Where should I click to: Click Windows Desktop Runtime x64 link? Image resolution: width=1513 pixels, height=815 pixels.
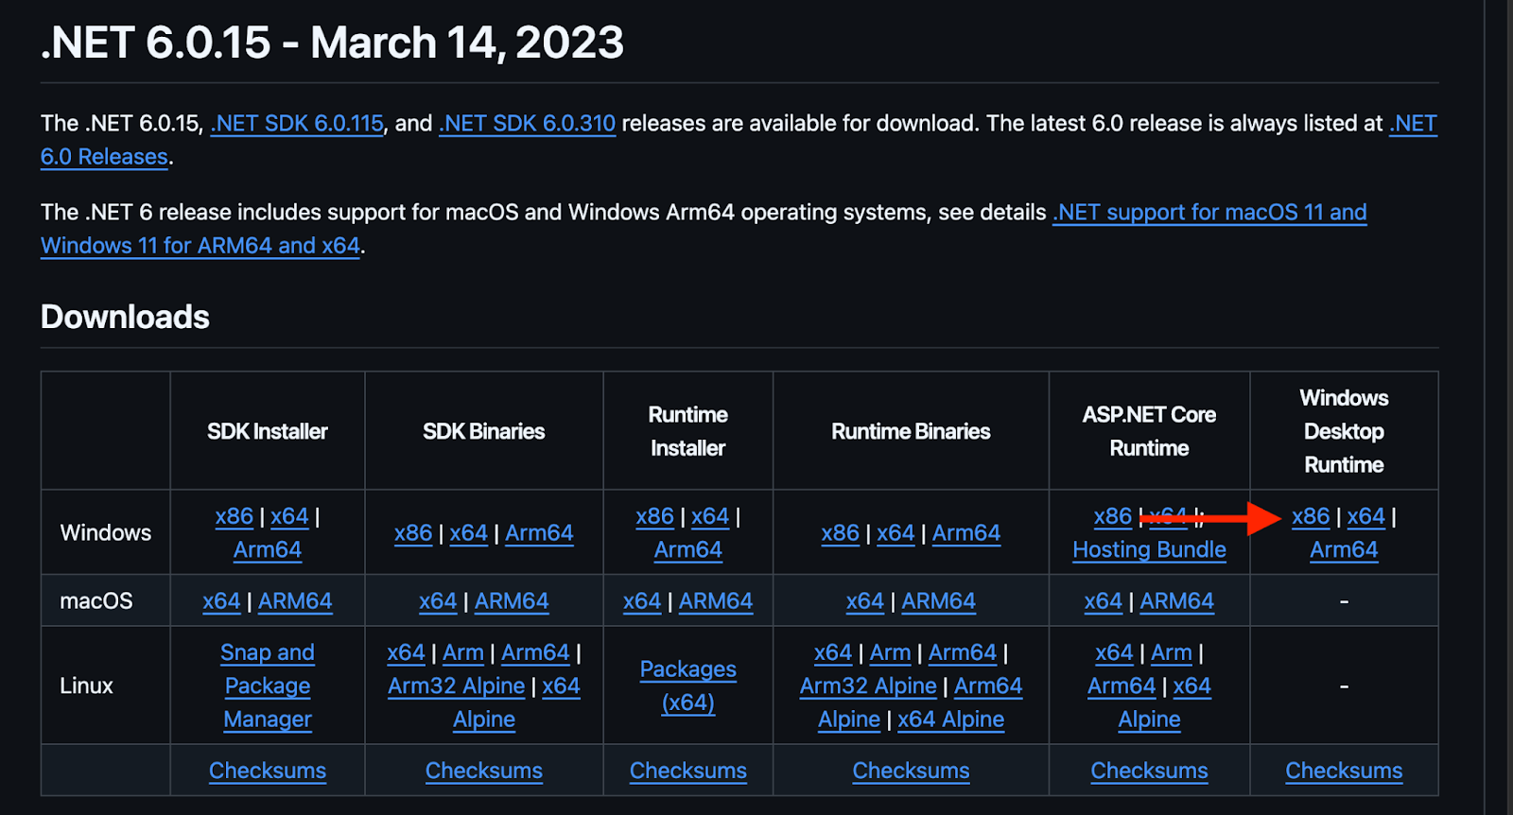pos(1366,516)
